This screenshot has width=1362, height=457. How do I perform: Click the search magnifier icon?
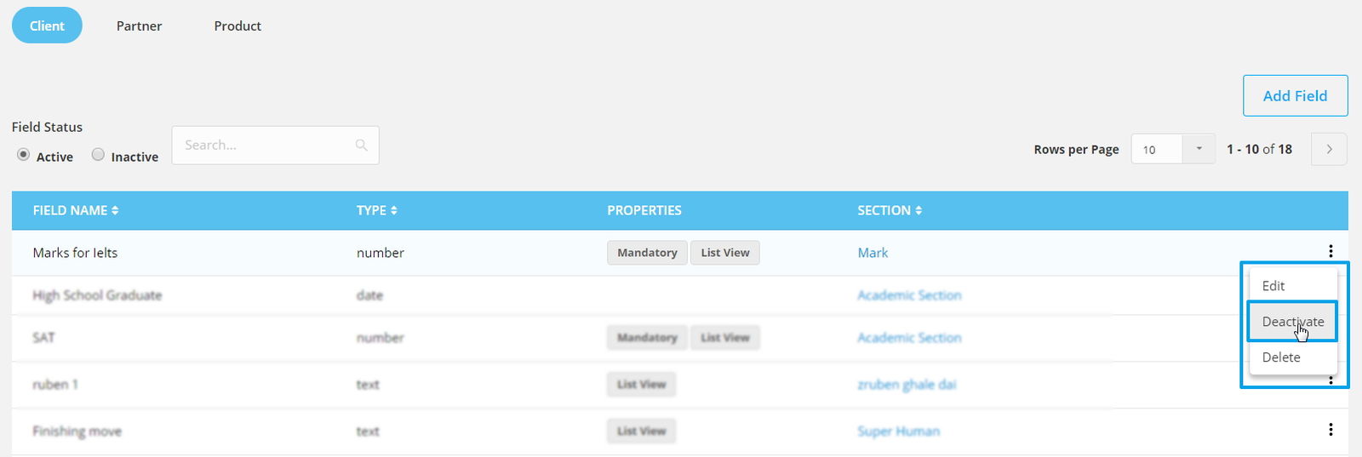click(x=362, y=146)
